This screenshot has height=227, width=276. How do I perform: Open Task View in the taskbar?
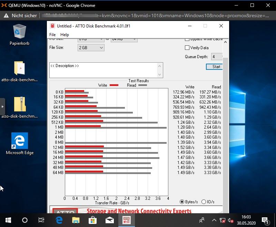tap(41, 220)
